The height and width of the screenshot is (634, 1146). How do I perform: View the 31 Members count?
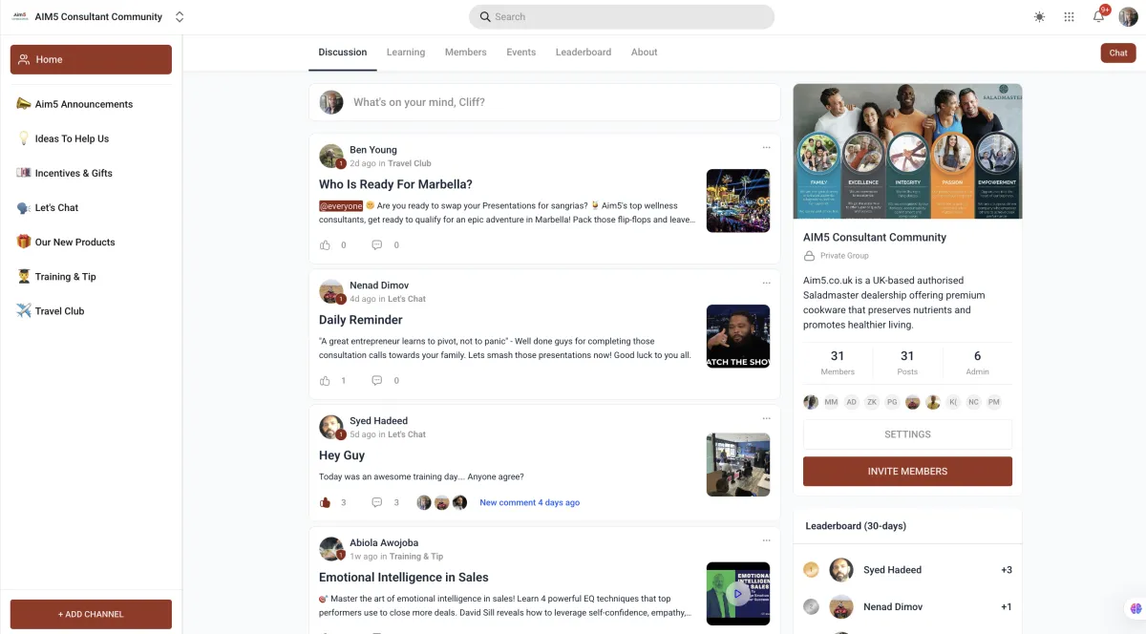(838, 363)
